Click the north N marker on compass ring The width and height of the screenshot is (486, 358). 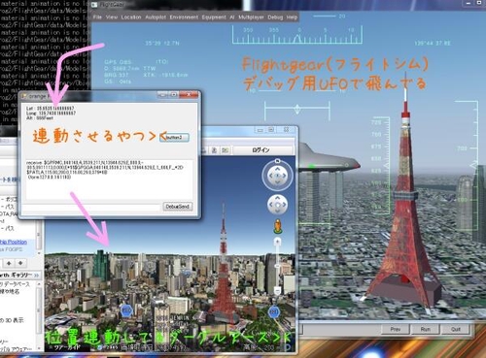coord(277,160)
